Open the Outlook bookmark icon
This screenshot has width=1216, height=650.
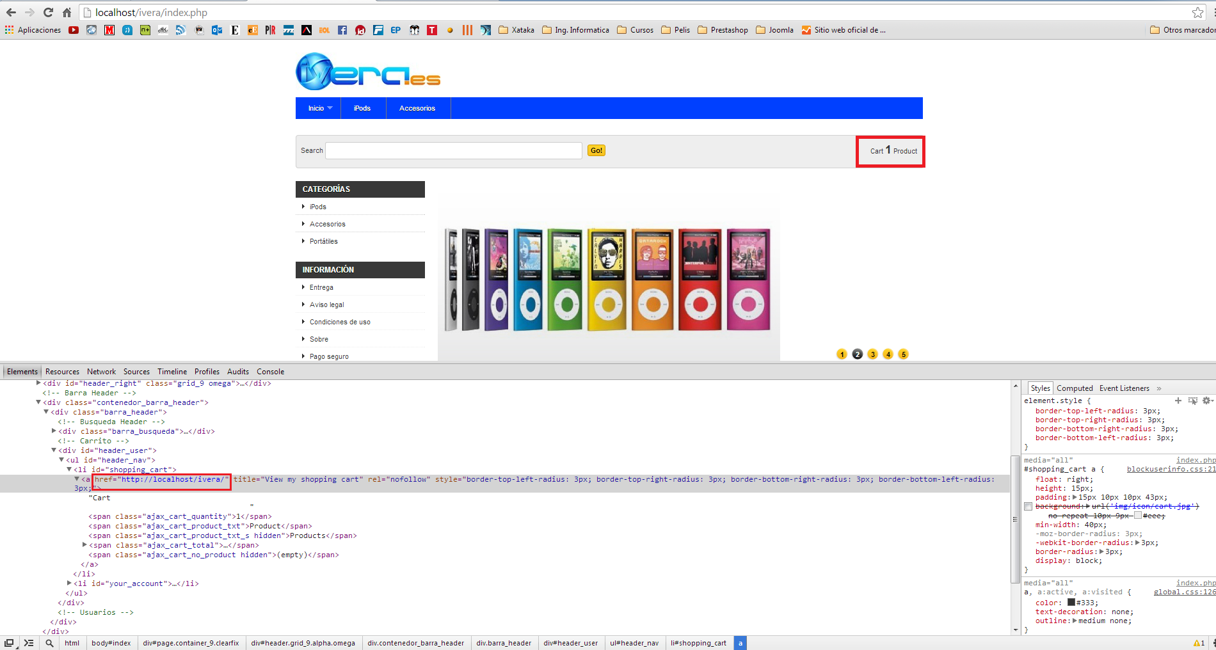[x=217, y=30]
